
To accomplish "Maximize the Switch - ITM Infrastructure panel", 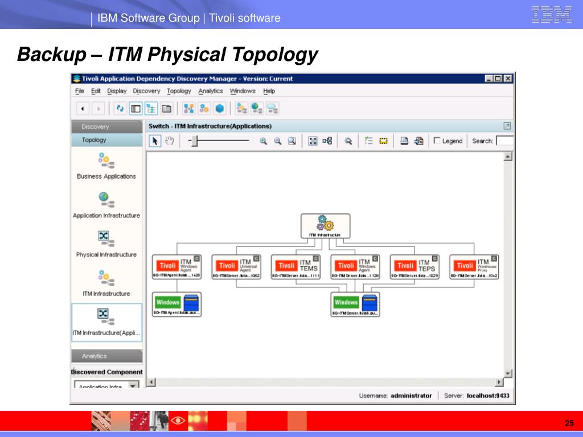I will tap(507, 126).
